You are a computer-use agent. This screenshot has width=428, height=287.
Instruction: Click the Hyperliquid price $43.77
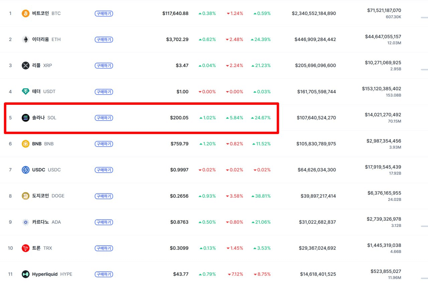tap(181, 274)
